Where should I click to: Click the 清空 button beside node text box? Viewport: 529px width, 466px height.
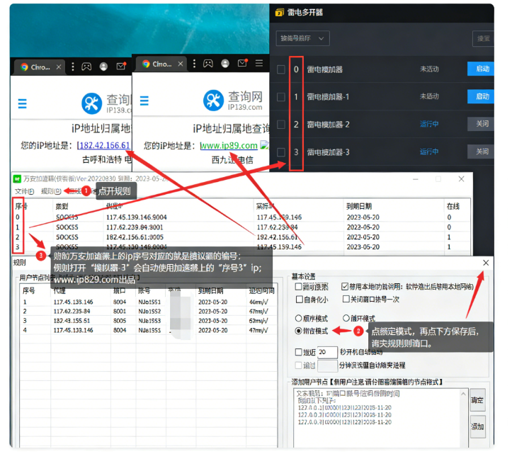tap(478, 400)
